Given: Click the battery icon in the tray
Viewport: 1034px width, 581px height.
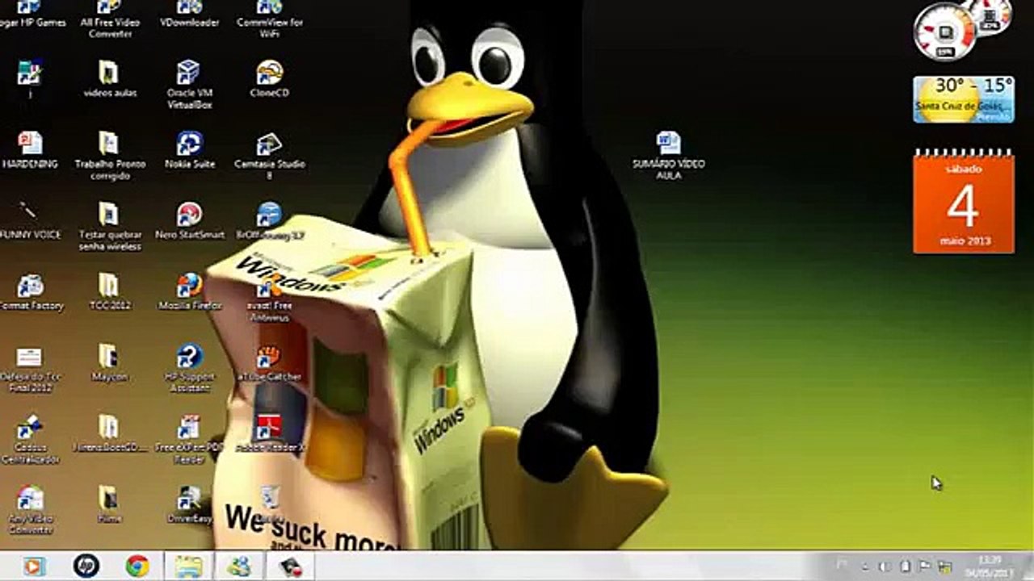Looking at the screenshot, I should 904,566.
